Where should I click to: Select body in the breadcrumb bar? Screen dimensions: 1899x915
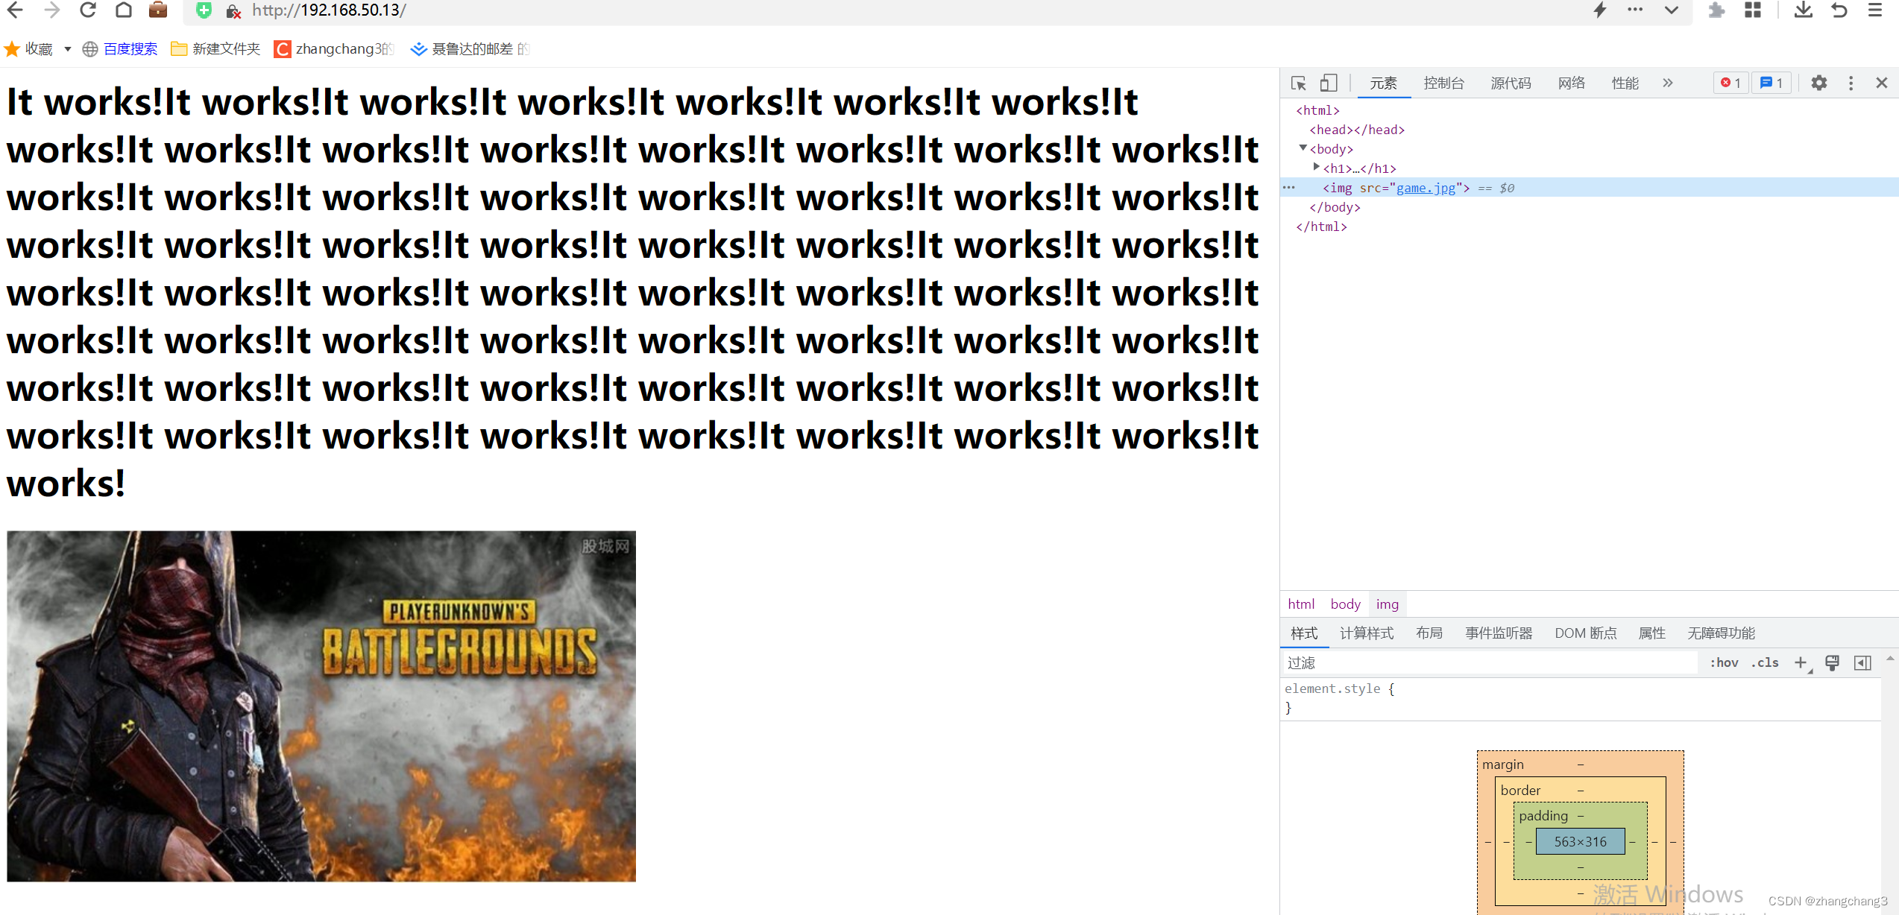[x=1345, y=604]
